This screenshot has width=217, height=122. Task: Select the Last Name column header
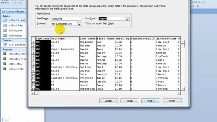pyautogui.click(x=87, y=38)
